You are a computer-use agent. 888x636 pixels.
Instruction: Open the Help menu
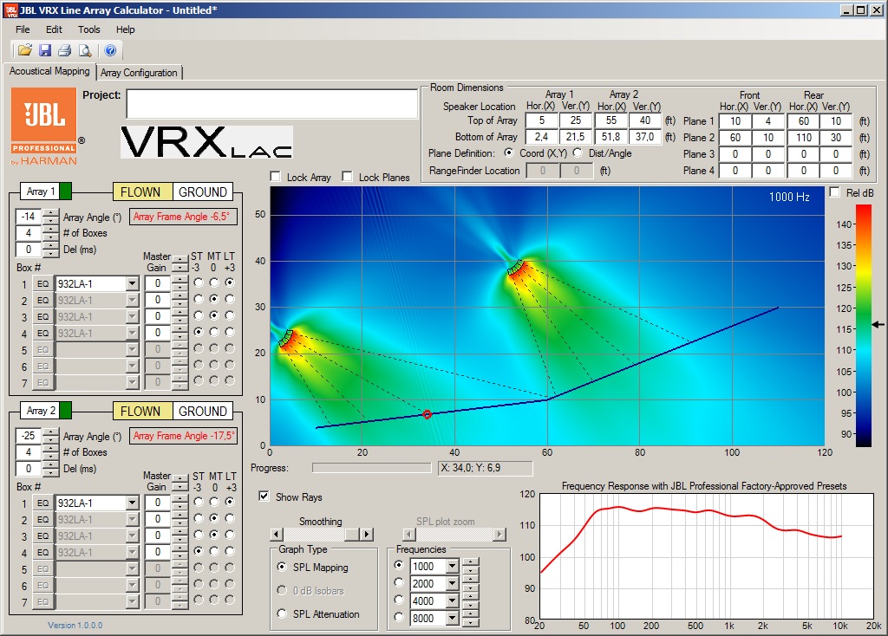125,29
